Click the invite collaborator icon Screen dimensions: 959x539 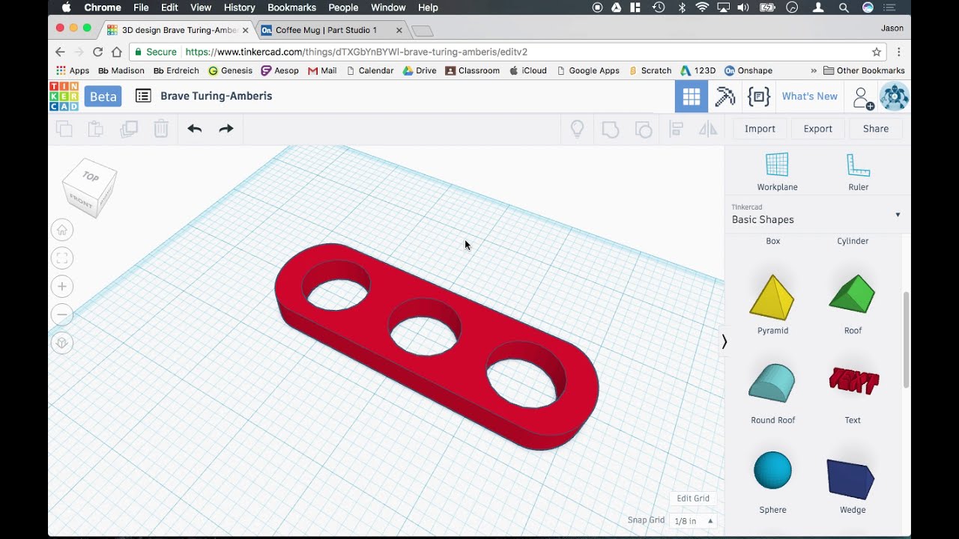coord(863,97)
